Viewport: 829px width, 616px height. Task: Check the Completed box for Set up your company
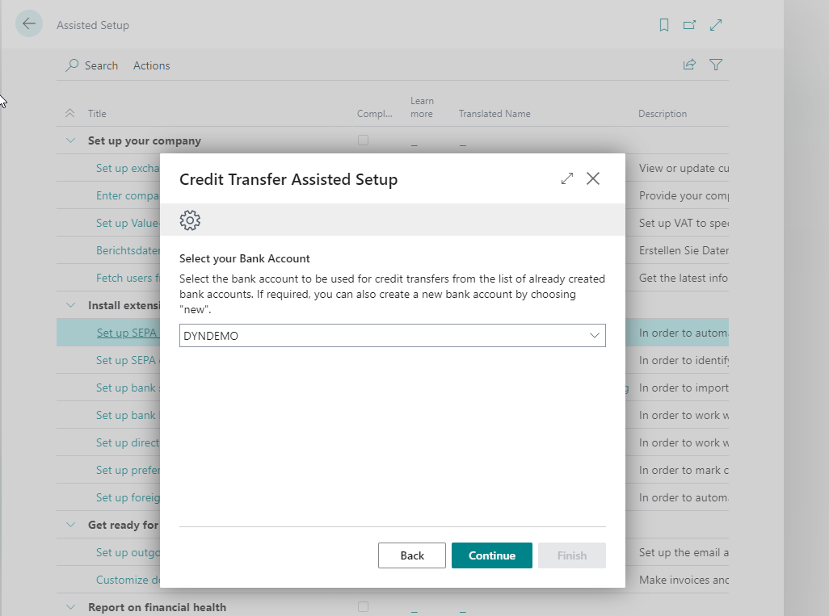363,140
